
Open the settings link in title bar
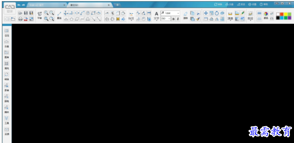click(x=252, y=4)
